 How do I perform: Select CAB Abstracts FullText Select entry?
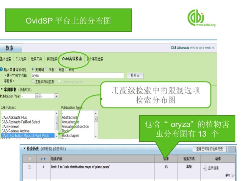(x=21, y=122)
